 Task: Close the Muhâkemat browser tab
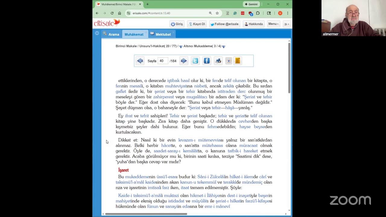[140, 4]
